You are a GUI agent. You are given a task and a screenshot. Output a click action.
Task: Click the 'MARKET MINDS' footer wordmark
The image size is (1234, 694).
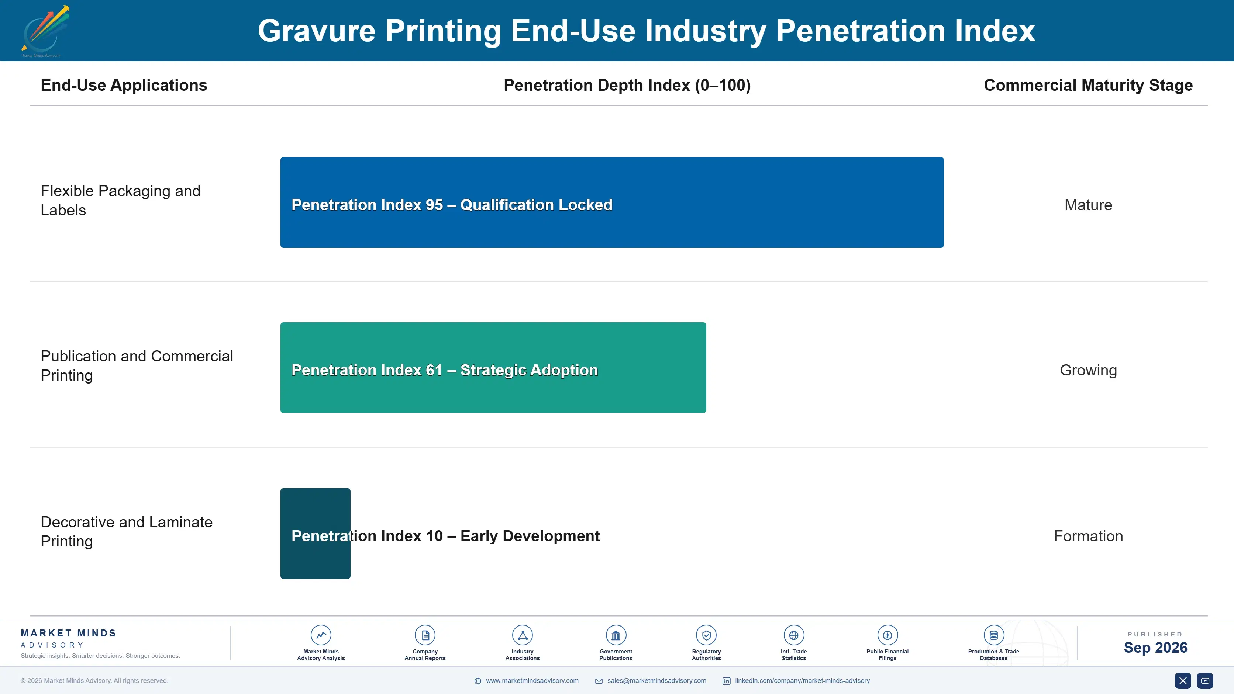click(x=69, y=633)
